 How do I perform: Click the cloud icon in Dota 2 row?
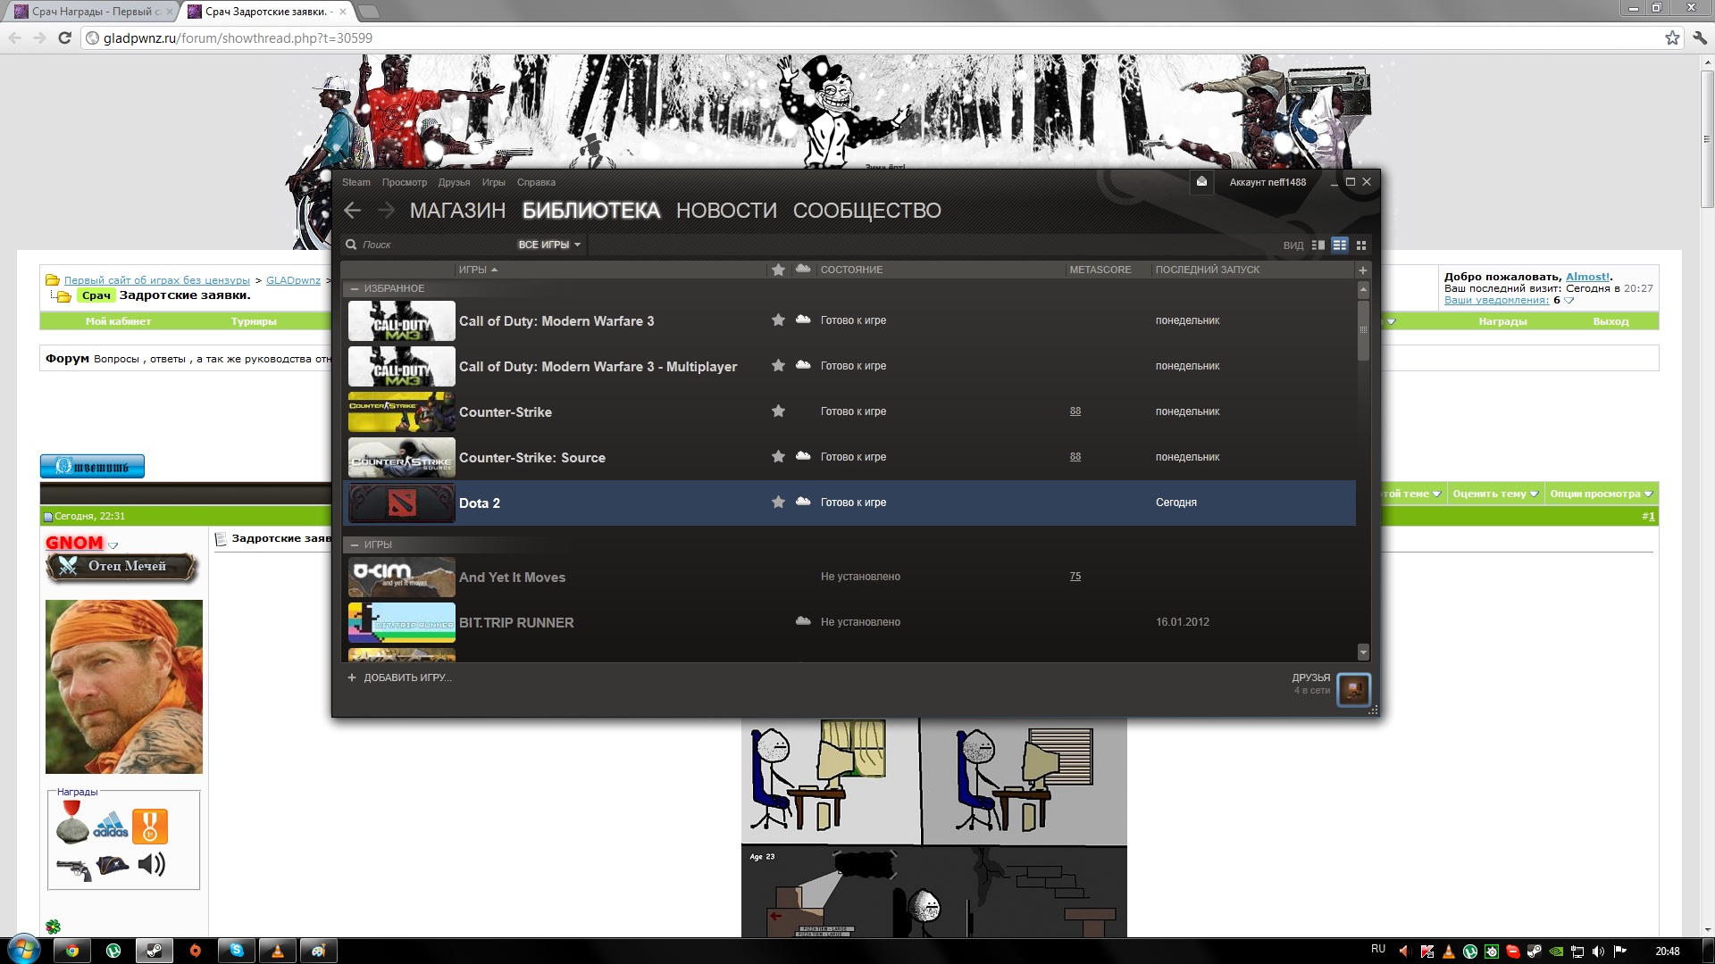pyautogui.click(x=803, y=502)
